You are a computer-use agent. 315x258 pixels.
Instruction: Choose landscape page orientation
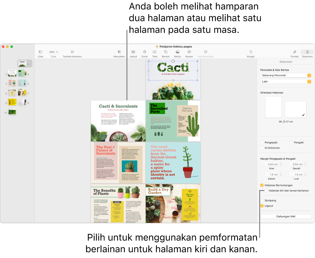(295, 110)
